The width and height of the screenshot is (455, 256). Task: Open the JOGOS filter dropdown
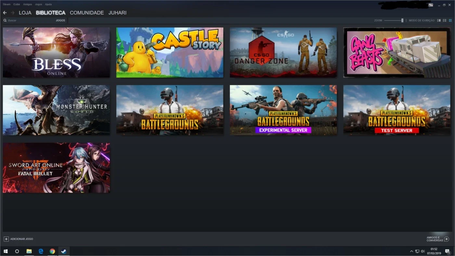60,20
